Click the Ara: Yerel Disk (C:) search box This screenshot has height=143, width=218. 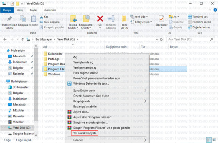(190, 39)
